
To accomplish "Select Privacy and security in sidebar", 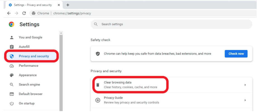I will 31,56.
